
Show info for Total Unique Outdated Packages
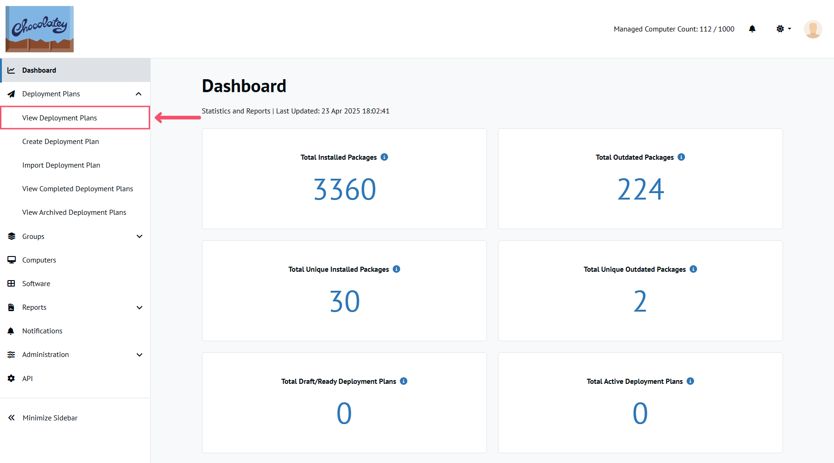click(693, 269)
